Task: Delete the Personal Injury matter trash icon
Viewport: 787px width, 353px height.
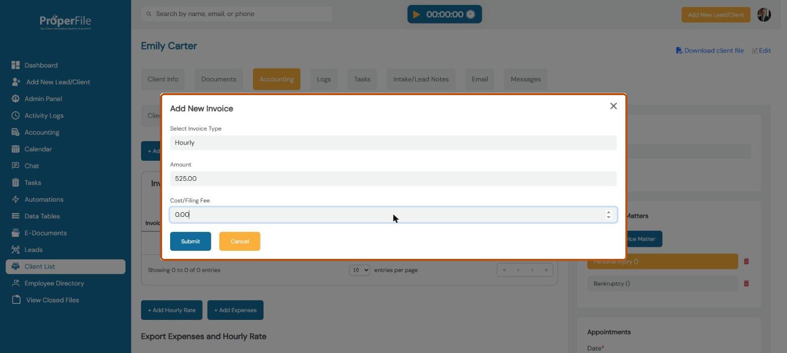Action: coord(746,261)
